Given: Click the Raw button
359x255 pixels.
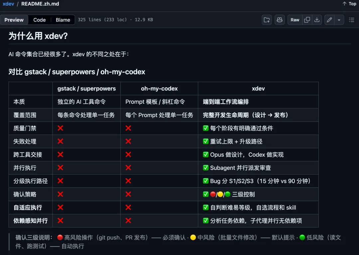Looking at the screenshot, I should point(295,20).
